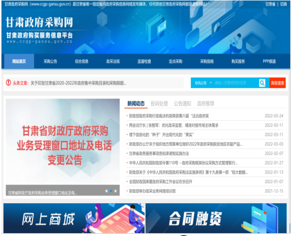
Task: Switch to the 公告通知 tab
Action: point(182,104)
